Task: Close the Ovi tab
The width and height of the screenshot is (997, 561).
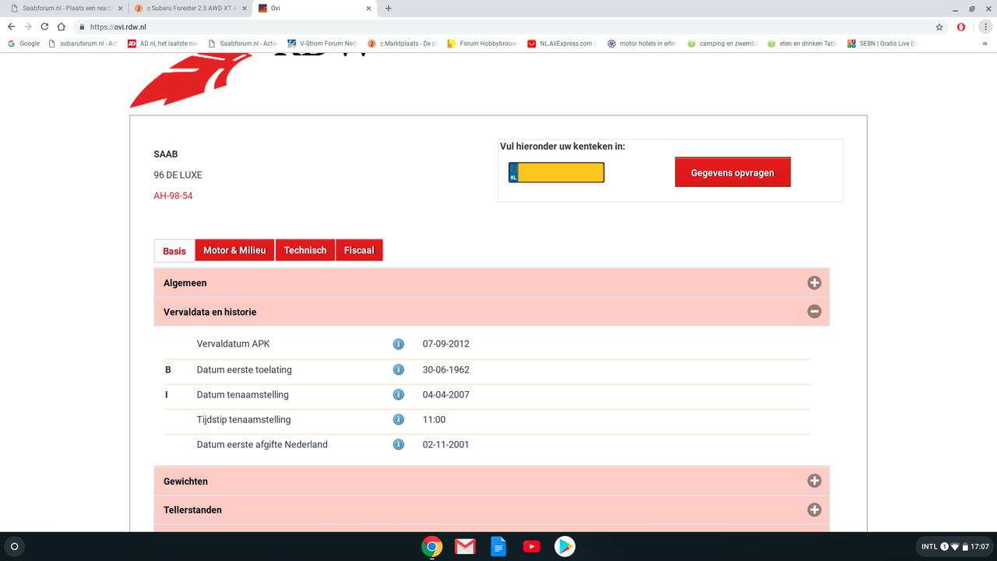Action: pyautogui.click(x=369, y=9)
